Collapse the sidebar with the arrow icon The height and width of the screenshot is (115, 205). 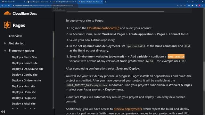pos(3,112)
